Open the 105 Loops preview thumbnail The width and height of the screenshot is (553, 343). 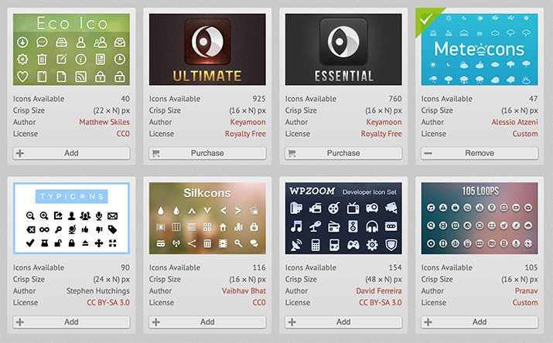pos(480,219)
